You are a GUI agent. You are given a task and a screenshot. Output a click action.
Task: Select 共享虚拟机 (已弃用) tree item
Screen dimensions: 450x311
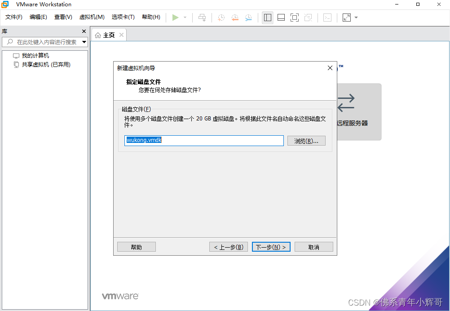[46, 65]
